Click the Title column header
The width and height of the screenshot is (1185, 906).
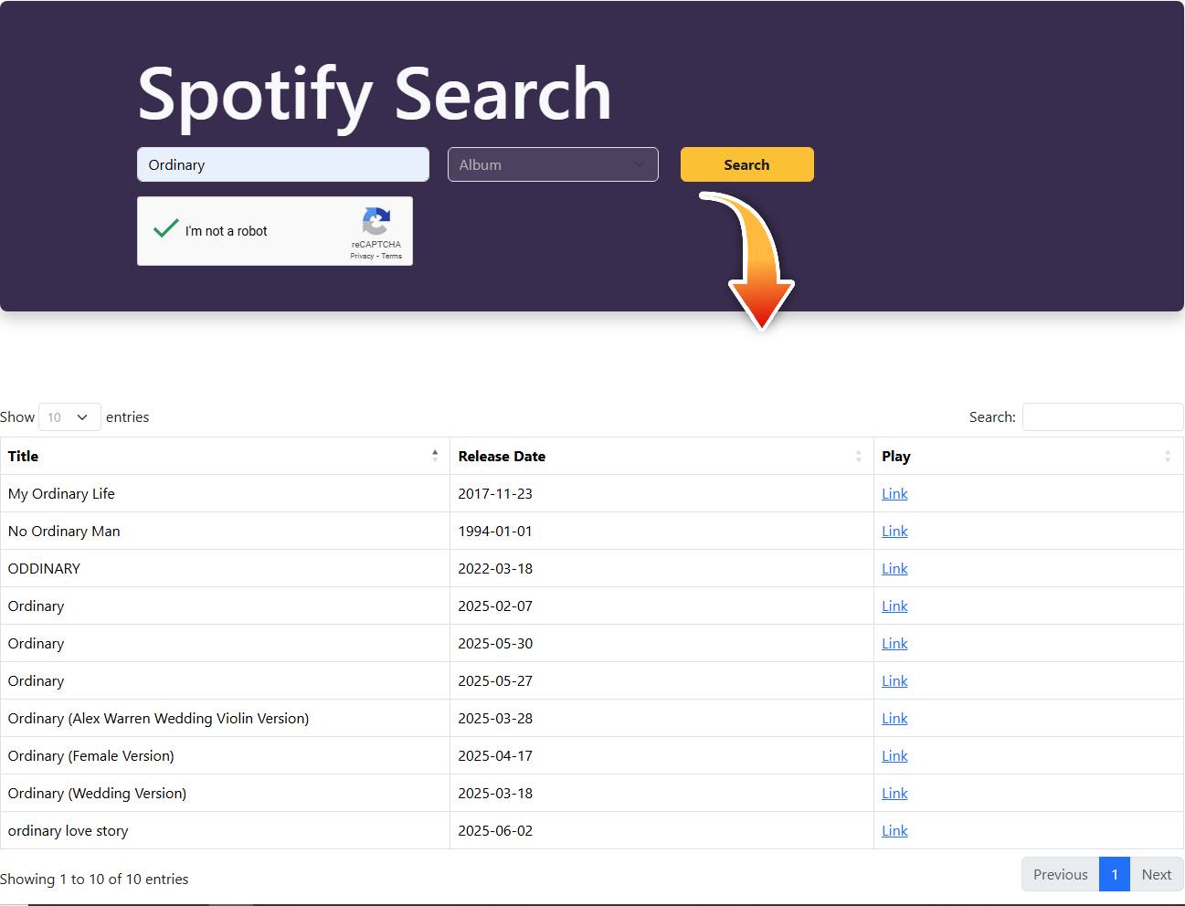[225, 456]
